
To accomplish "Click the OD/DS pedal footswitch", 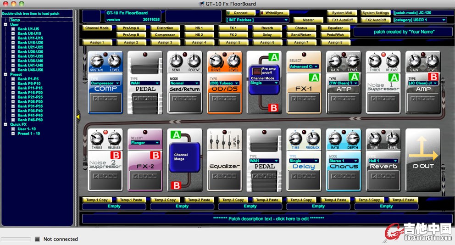I will tap(224, 102).
